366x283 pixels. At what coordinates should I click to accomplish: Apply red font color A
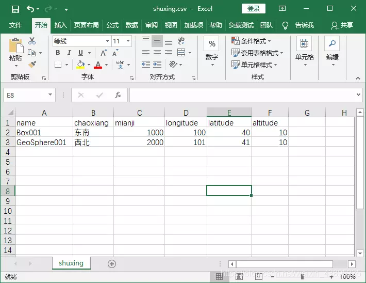pyautogui.click(x=98, y=65)
